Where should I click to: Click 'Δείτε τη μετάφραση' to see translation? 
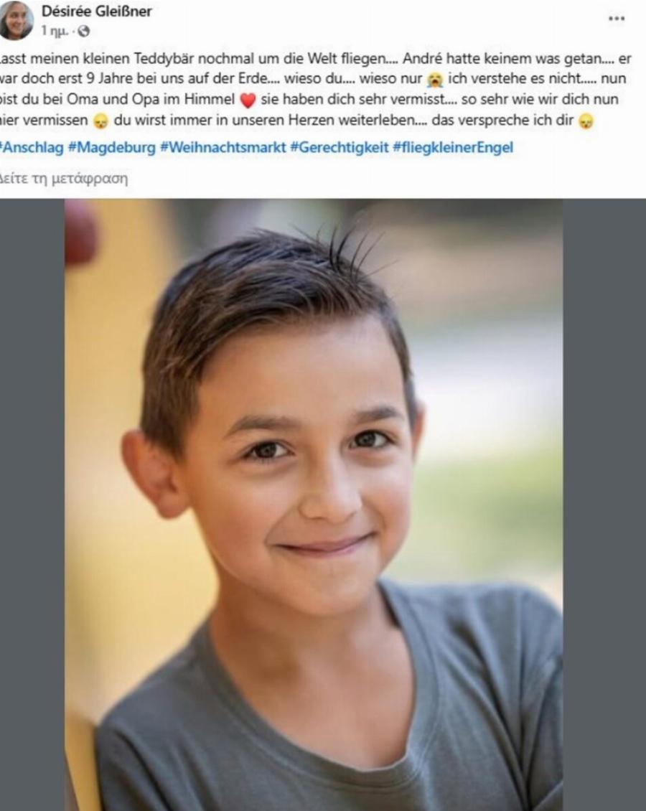coord(63,179)
